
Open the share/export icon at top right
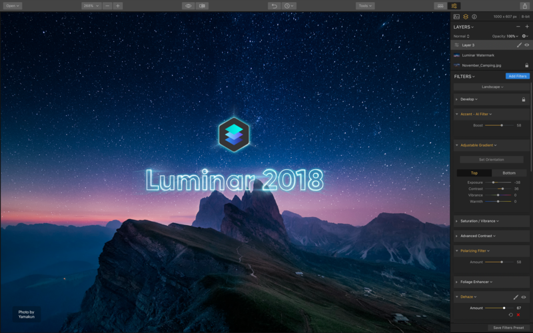point(524,5)
